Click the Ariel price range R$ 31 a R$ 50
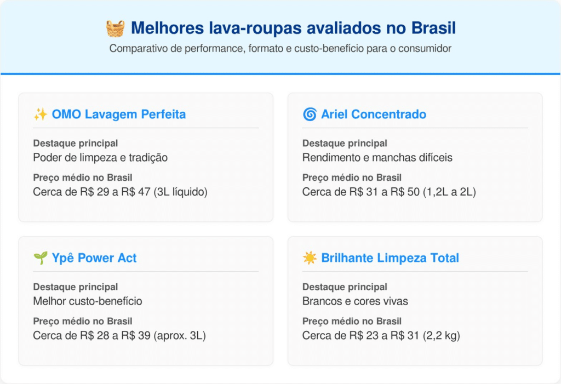Screen dimensions: 561x384 (389, 192)
